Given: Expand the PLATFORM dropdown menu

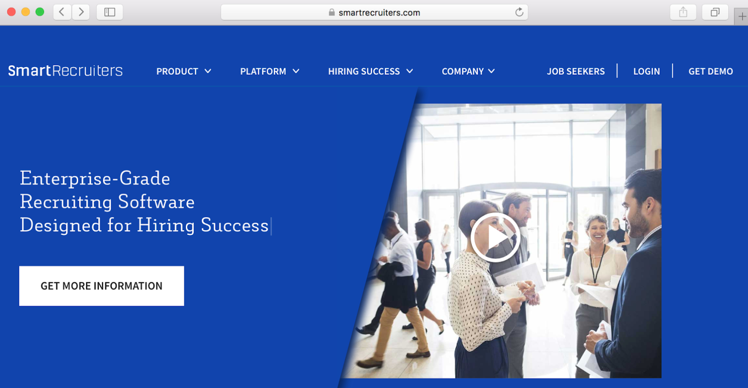Looking at the screenshot, I should 270,71.
